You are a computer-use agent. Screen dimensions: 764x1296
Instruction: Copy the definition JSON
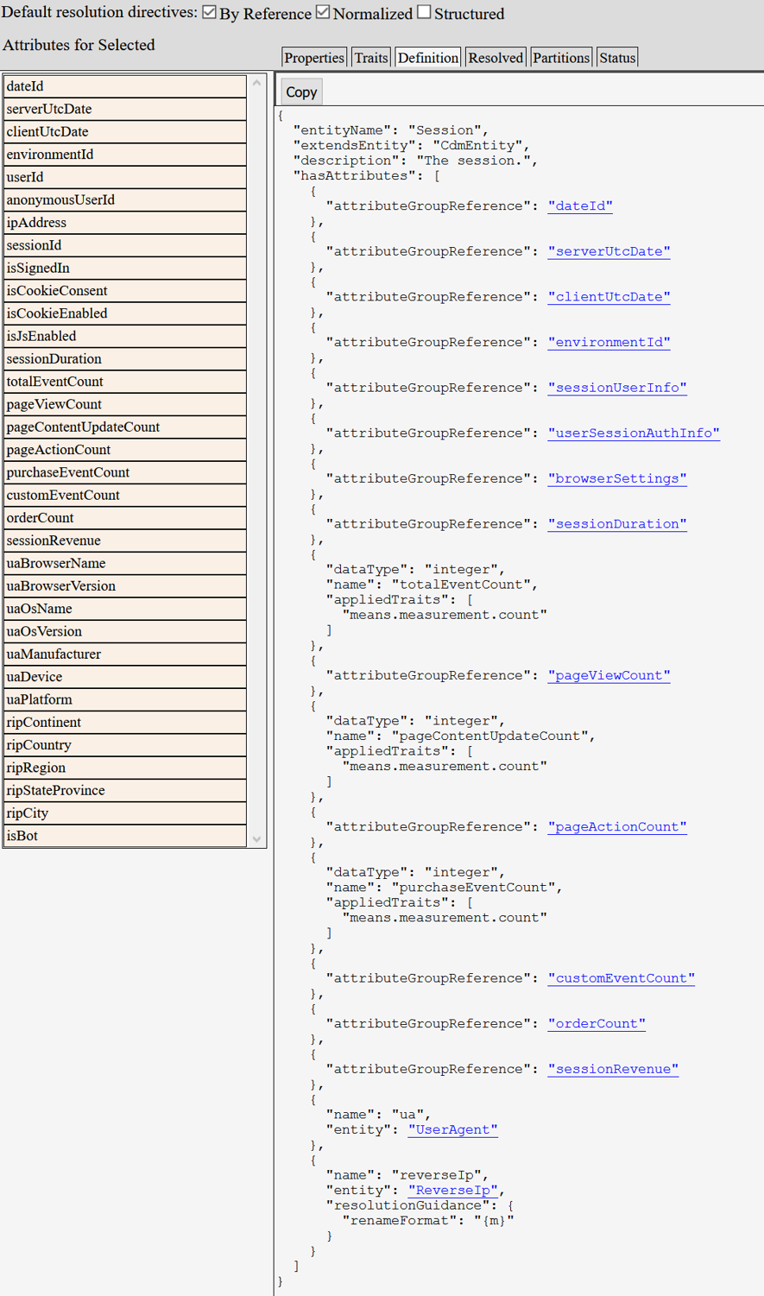pyautogui.click(x=301, y=92)
